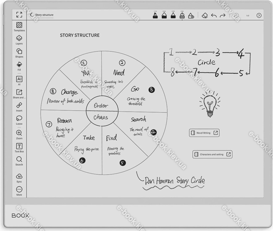Screen dimensions: 273x231
Task: Tap the light bulb drawing
Action: [210, 104]
